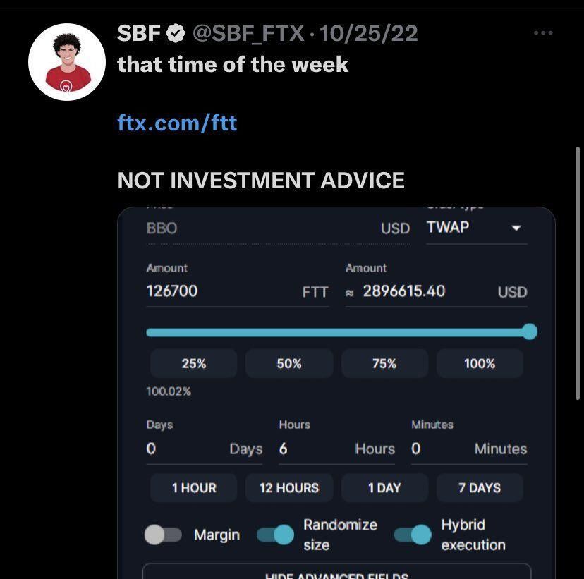Screen dimensions: 584x579
Task: Select the 50% amount button
Action: (x=289, y=364)
